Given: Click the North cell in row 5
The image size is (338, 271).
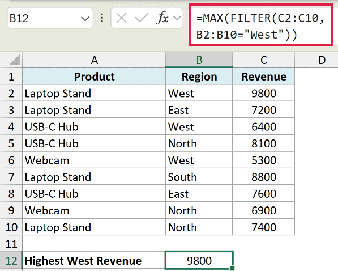Looking at the screenshot, I should 199,143.
